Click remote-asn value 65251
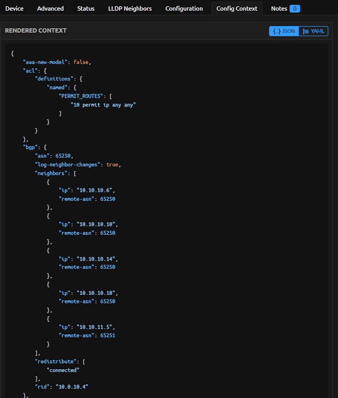The height and width of the screenshot is (398, 338). point(108,335)
